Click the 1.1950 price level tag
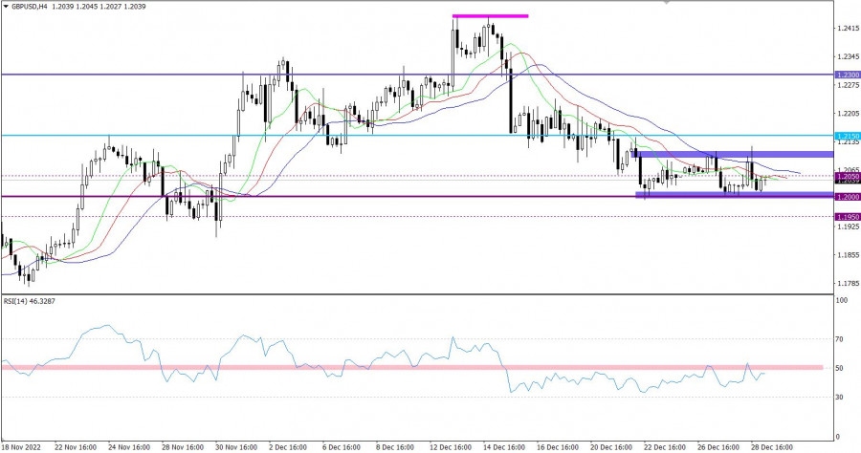 click(x=848, y=216)
